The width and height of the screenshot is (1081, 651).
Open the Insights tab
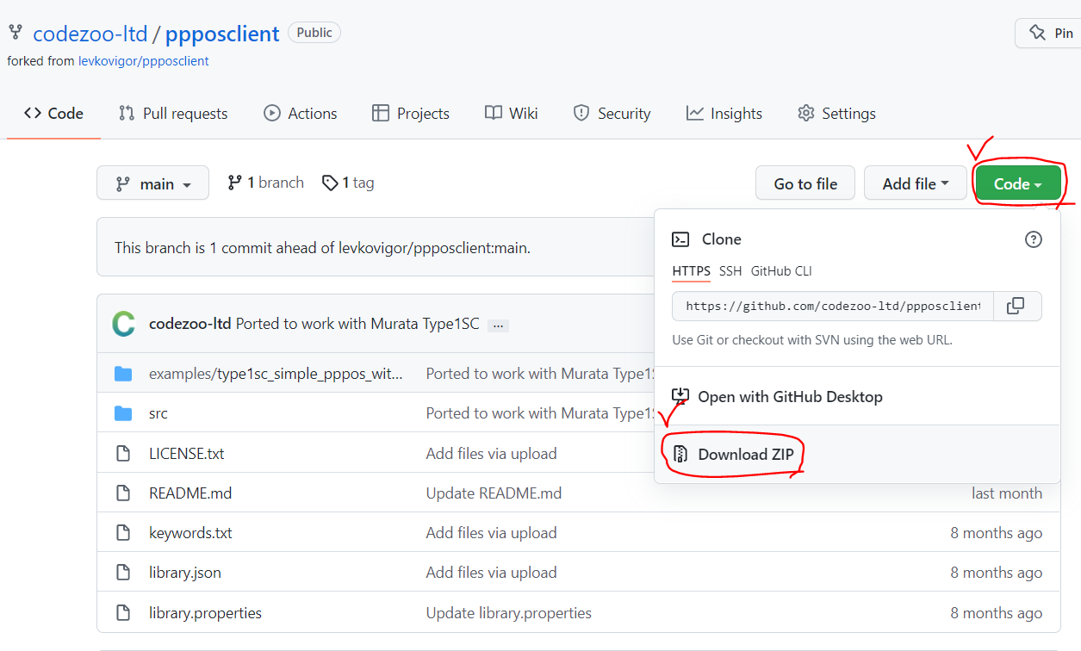pos(724,114)
